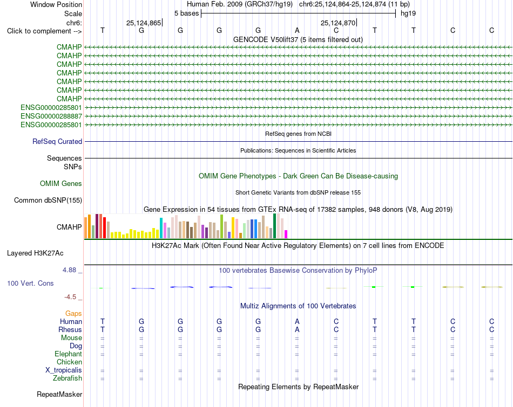513x407 pixels.
Task: Click the 'Human Feb. 2009 (GRCh37/hg19)' position title
Action: 241,4
